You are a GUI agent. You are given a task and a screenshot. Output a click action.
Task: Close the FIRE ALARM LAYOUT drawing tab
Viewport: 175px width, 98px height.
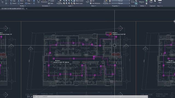tap(23, 8)
